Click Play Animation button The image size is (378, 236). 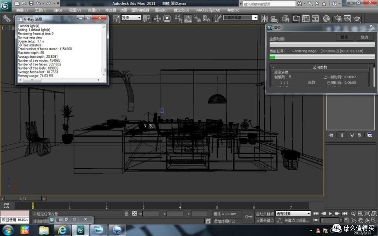(330, 213)
